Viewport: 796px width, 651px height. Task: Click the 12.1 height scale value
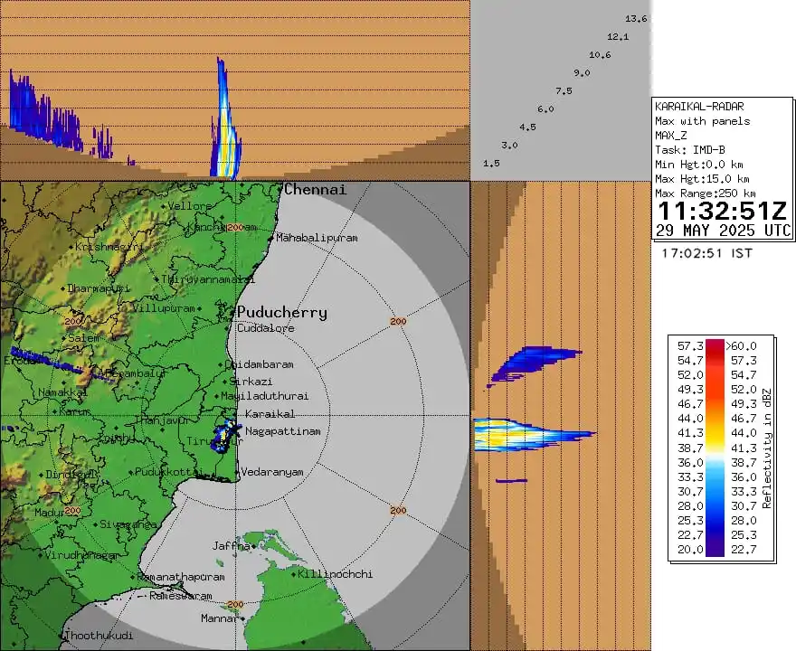[x=618, y=36]
